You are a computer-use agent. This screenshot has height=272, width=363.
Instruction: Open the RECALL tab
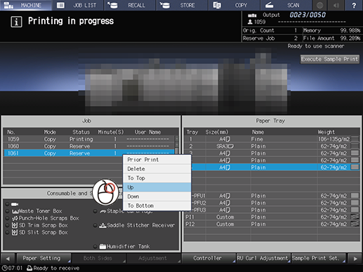[130, 5]
